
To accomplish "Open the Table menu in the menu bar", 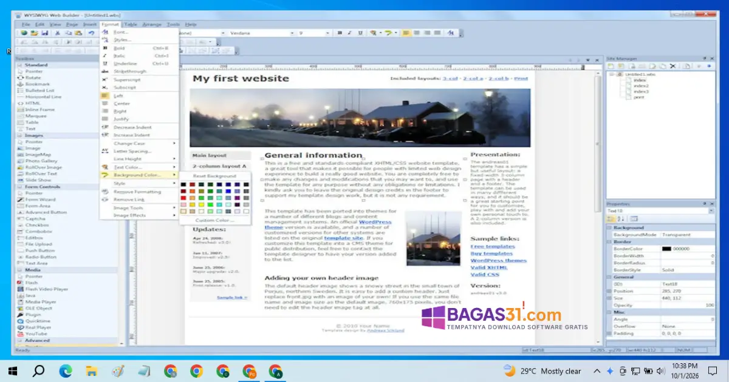I will (x=131, y=24).
